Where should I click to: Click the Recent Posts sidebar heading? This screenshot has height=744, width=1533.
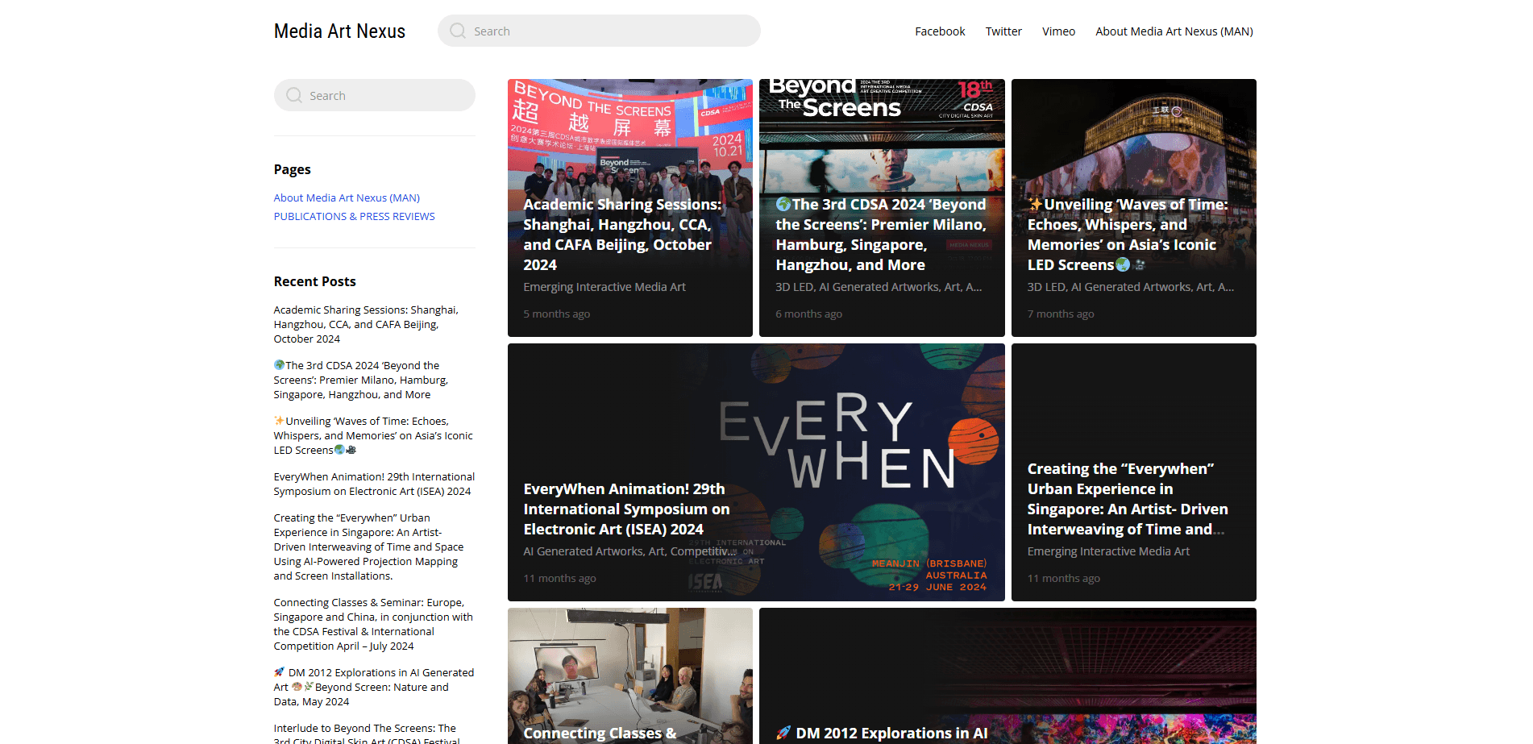tap(315, 281)
